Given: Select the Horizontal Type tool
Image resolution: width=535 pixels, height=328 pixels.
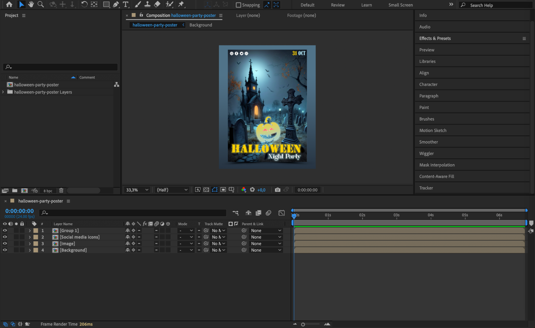Looking at the screenshot, I should point(125,4).
